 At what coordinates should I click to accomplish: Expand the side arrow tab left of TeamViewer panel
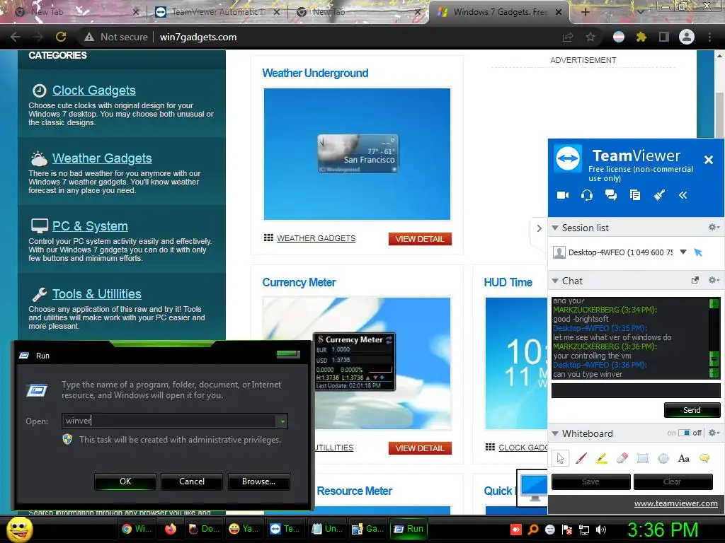(x=539, y=228)
